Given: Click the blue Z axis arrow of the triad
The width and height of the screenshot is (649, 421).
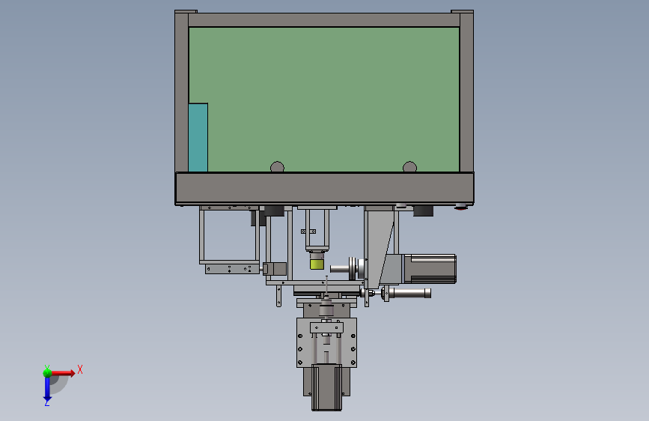Looking at the screenshot, I should click(47, 390).
